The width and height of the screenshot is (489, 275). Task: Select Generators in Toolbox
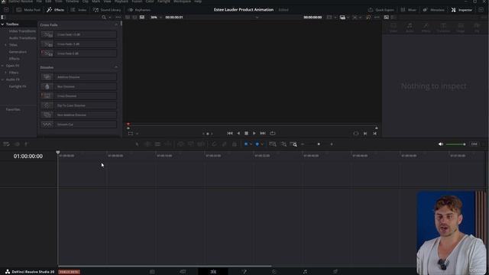[x=18, y=52]
